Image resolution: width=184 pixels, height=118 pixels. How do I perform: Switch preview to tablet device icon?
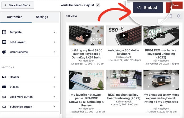coord(171,16)
